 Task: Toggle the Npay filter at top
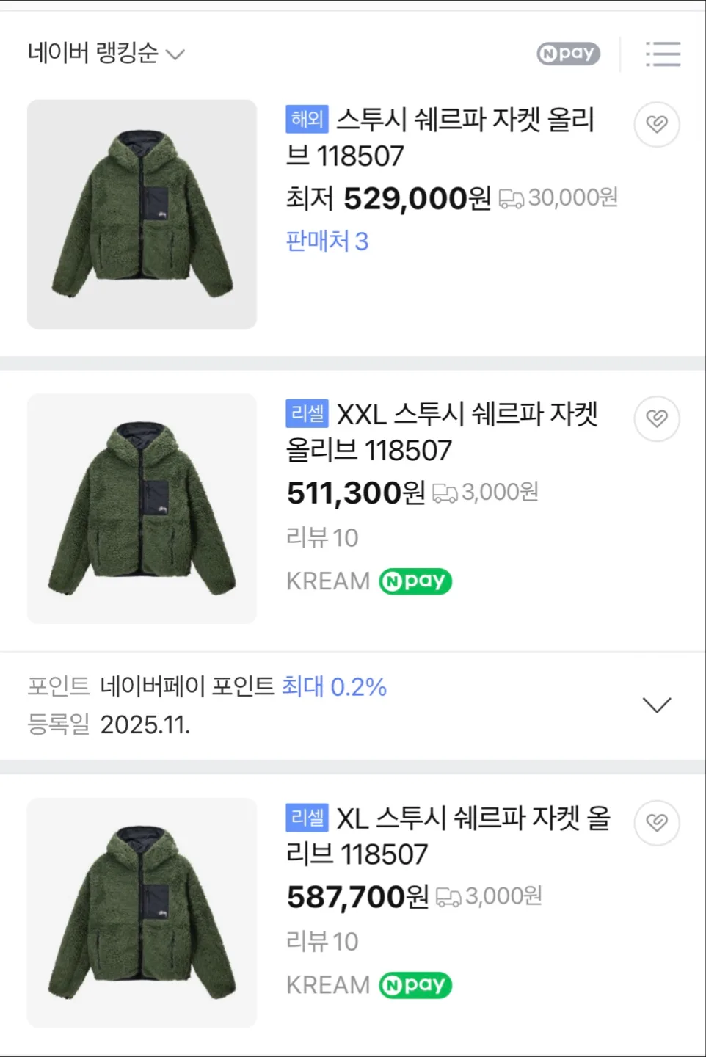click(568, 54)
